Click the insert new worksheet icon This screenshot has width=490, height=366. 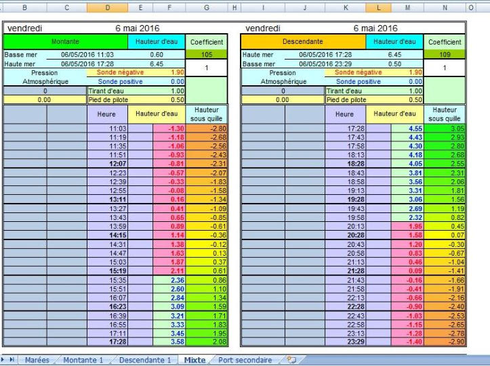point(291,360)
